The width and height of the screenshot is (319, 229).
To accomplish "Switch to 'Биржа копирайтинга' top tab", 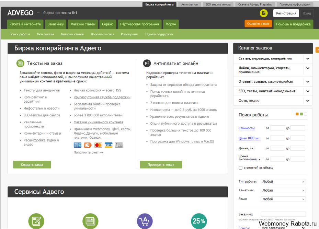I will coord(159,4).
